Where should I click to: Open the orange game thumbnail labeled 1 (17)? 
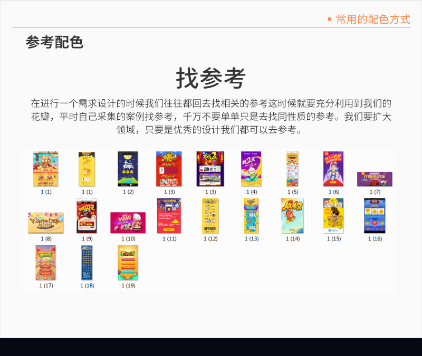pos(46,263)
